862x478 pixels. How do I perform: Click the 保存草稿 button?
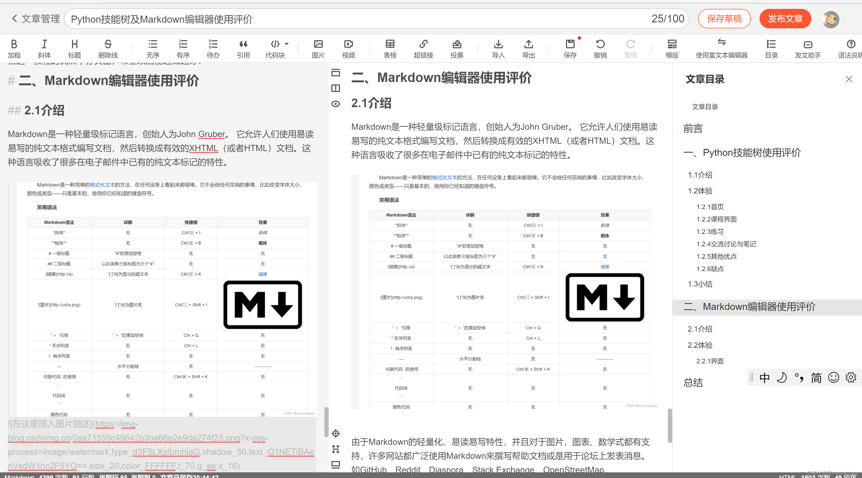[x=724, y=19]
